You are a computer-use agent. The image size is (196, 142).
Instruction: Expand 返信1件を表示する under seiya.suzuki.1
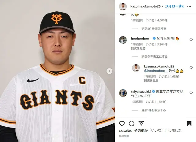[154, 110]
